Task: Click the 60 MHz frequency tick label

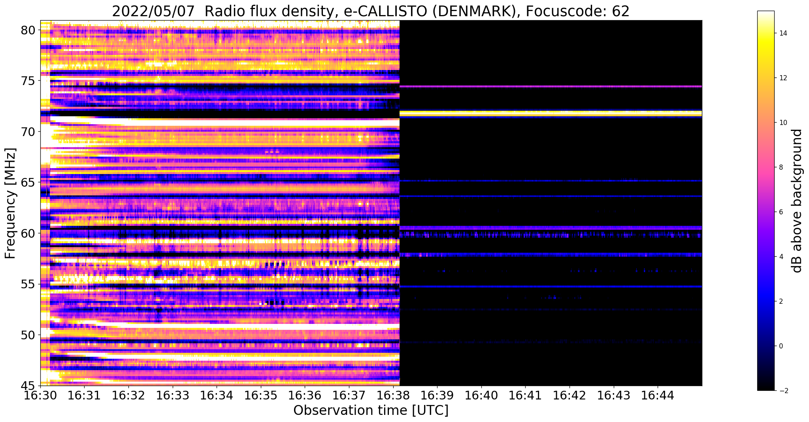Action: pyautogui.click(x=28, y=233)
